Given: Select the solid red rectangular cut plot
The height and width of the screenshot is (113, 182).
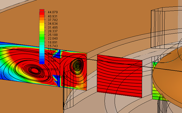Looking at the screenshot, I should click(120, 76).
